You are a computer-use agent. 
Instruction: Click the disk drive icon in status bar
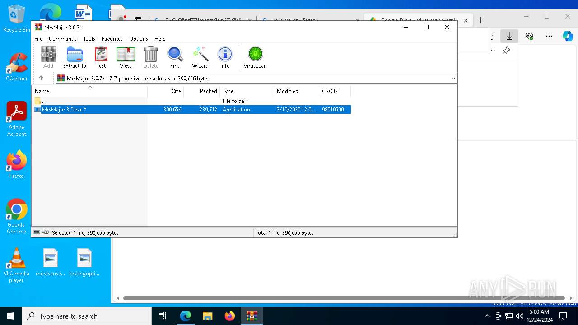tap(37, 232)
